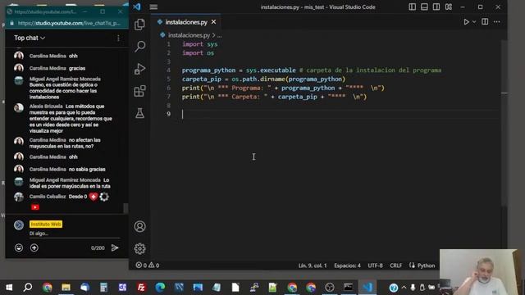Screen dimensions: 525x295
Task: Click the Studio YouTube chat URL bar
Action: [69, 23]
